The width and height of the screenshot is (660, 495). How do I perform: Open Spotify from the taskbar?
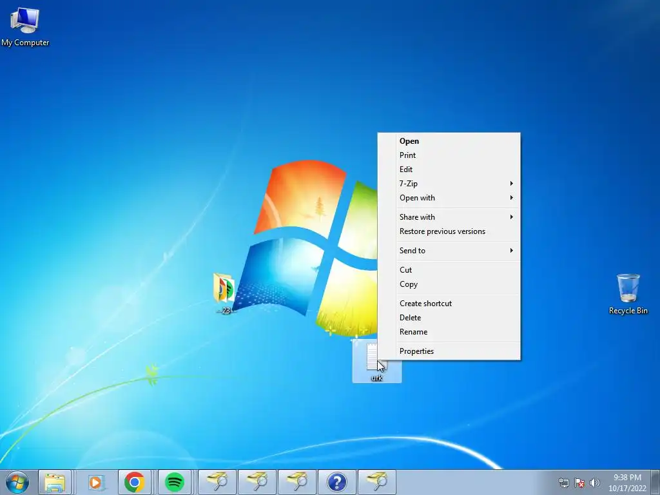tap(174, 482)
